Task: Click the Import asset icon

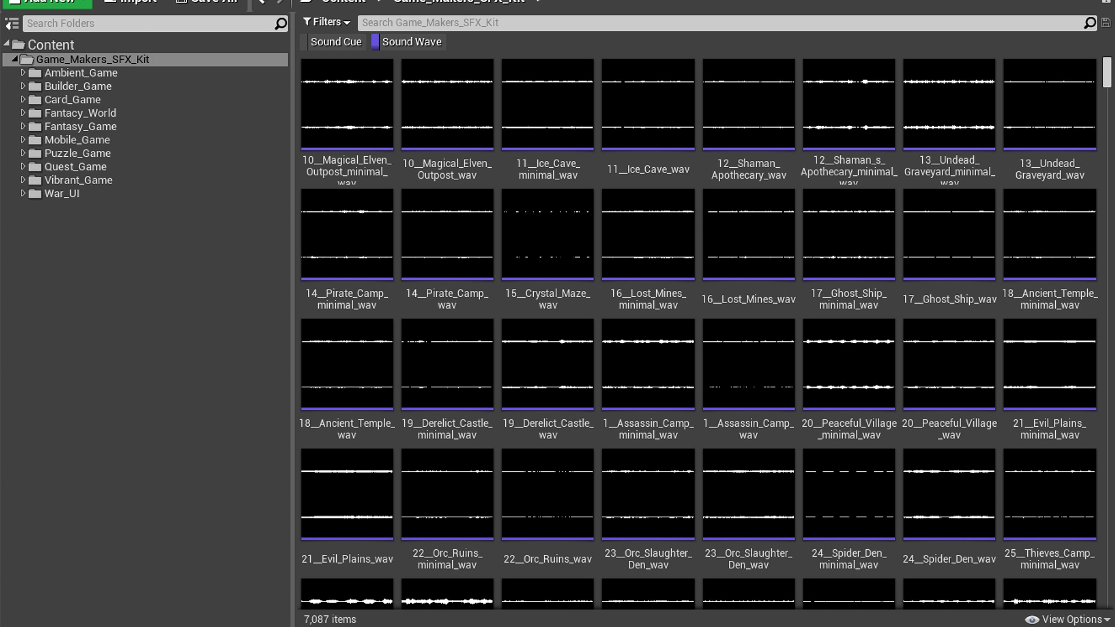Action: [x=110, y=2]
